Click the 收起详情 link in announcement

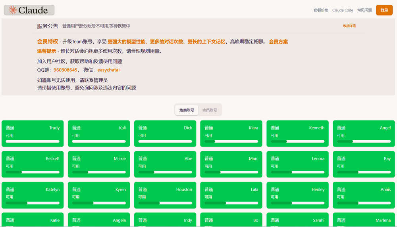[349, 26]
